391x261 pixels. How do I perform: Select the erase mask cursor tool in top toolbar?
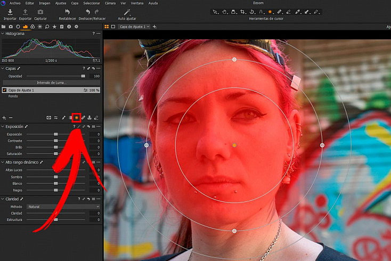pyautogui.click(x=288, y=12)
